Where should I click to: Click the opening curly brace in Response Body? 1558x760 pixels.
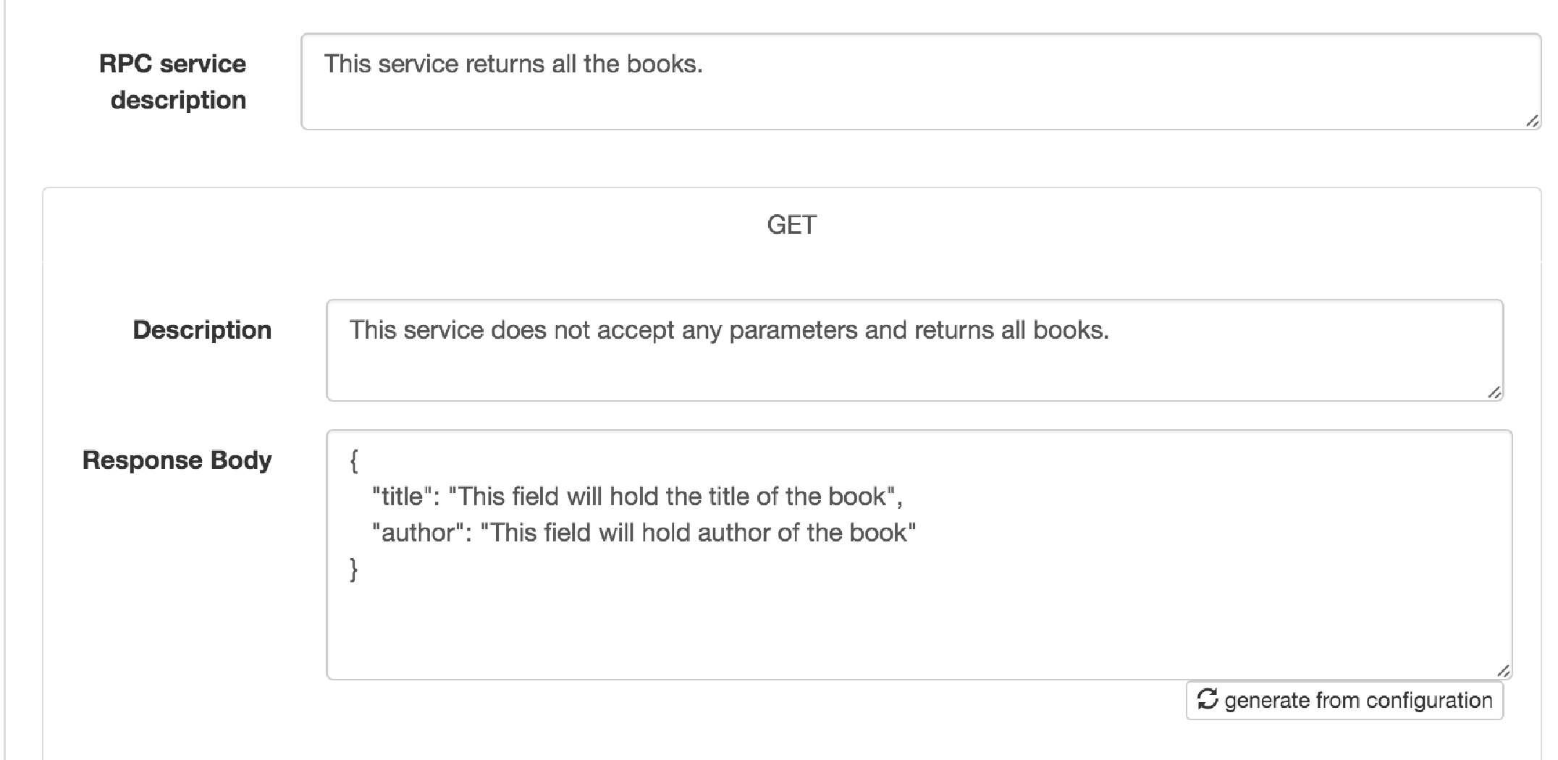[354, 460]
